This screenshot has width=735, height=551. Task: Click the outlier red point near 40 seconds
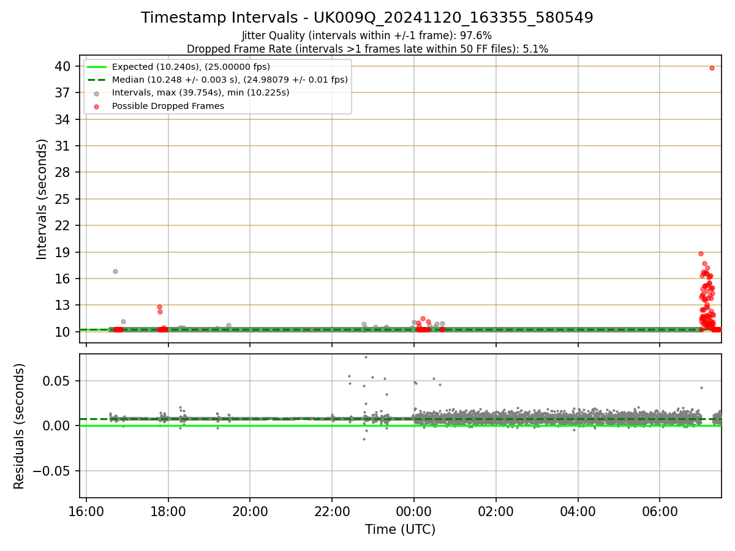click(x=712, y=68)
